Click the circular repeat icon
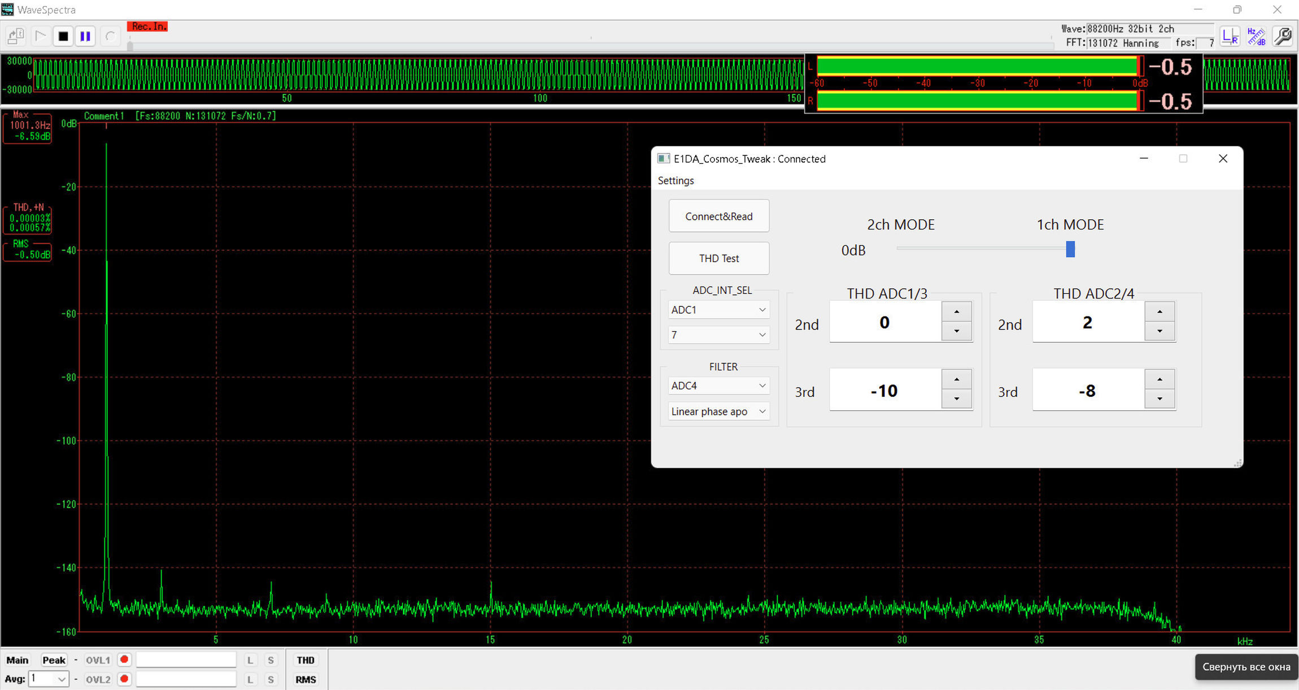 (110, 36)
